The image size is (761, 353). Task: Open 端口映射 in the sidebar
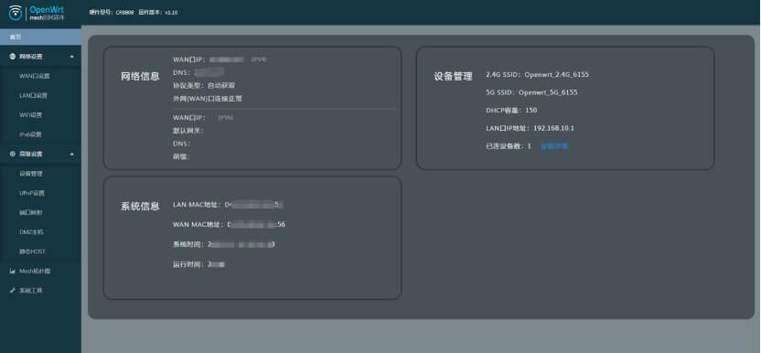click(30, 213)
